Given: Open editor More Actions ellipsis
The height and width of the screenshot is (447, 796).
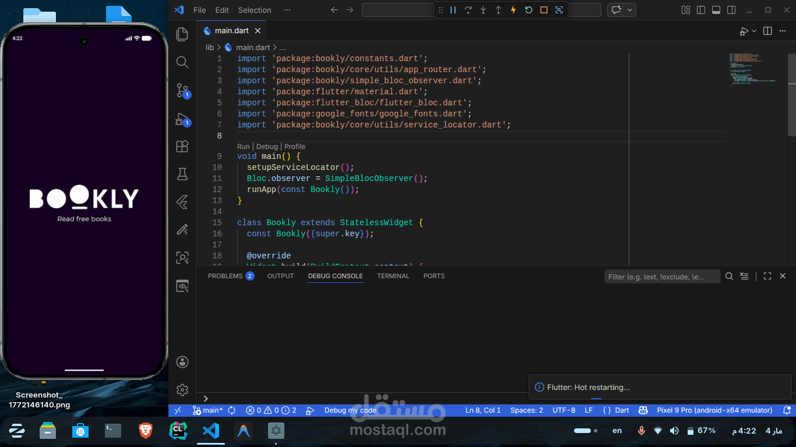Looking at the screenshot, I should coord(783,31).
